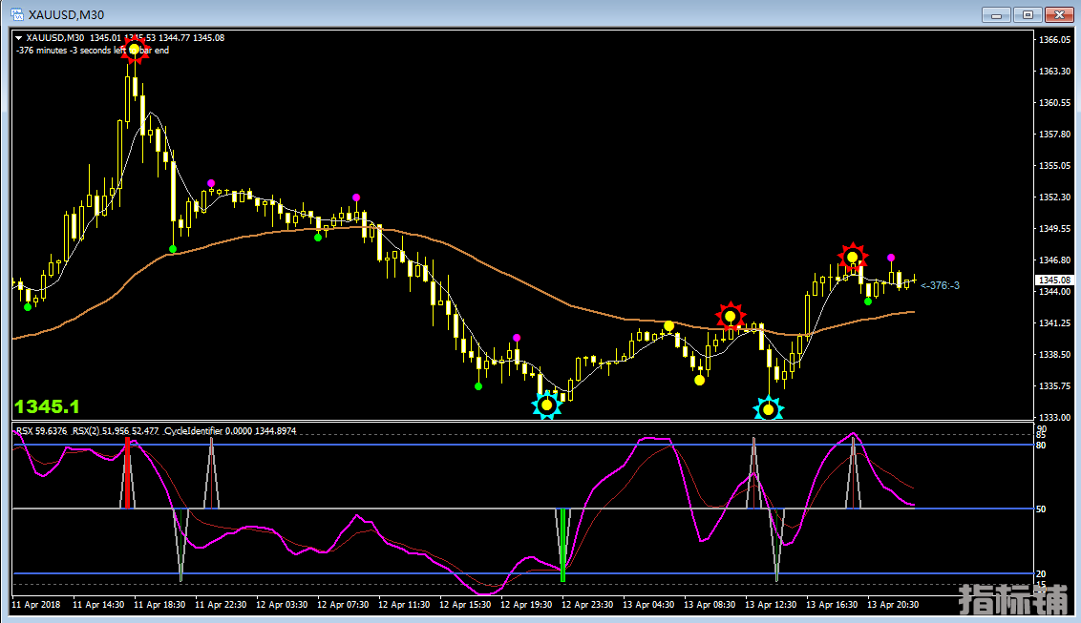The height and width of the screenshot is (623, 1081).
Task: Minimize the XAUUSD chart window
Action: click(996, 14)
